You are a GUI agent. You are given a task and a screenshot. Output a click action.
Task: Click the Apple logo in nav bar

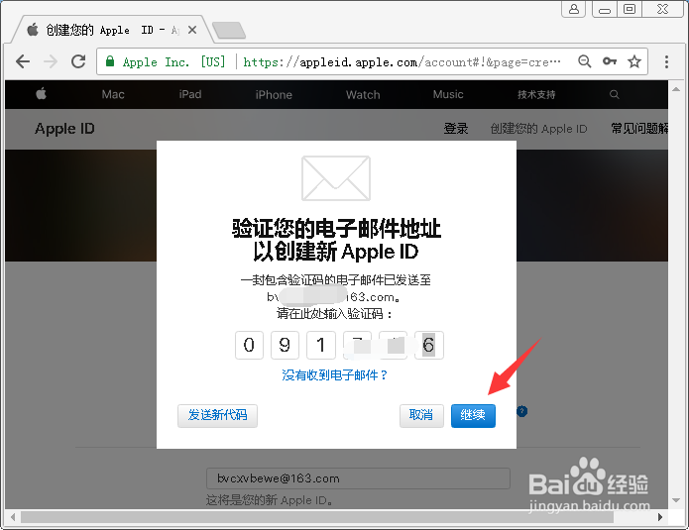coord(42,93)
